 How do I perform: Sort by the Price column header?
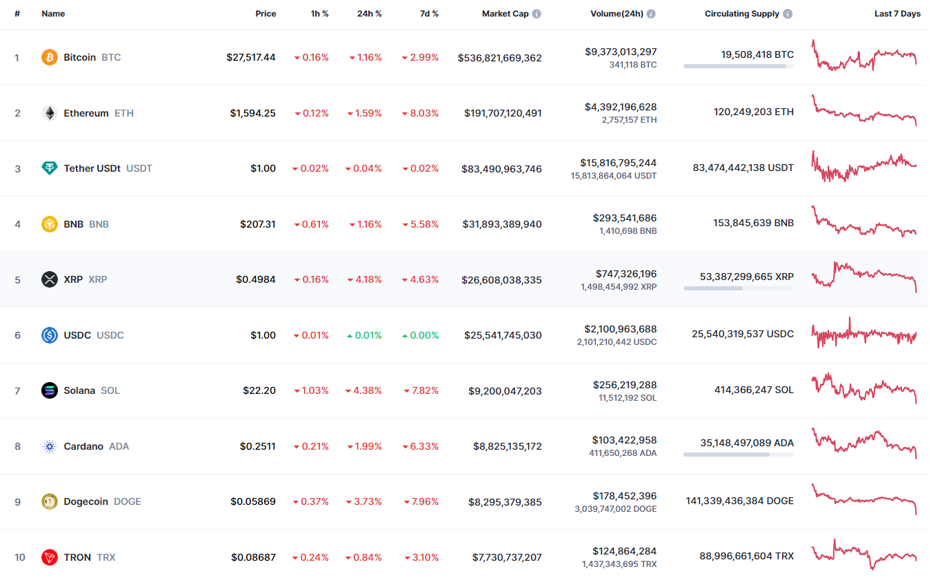[266, 14]
